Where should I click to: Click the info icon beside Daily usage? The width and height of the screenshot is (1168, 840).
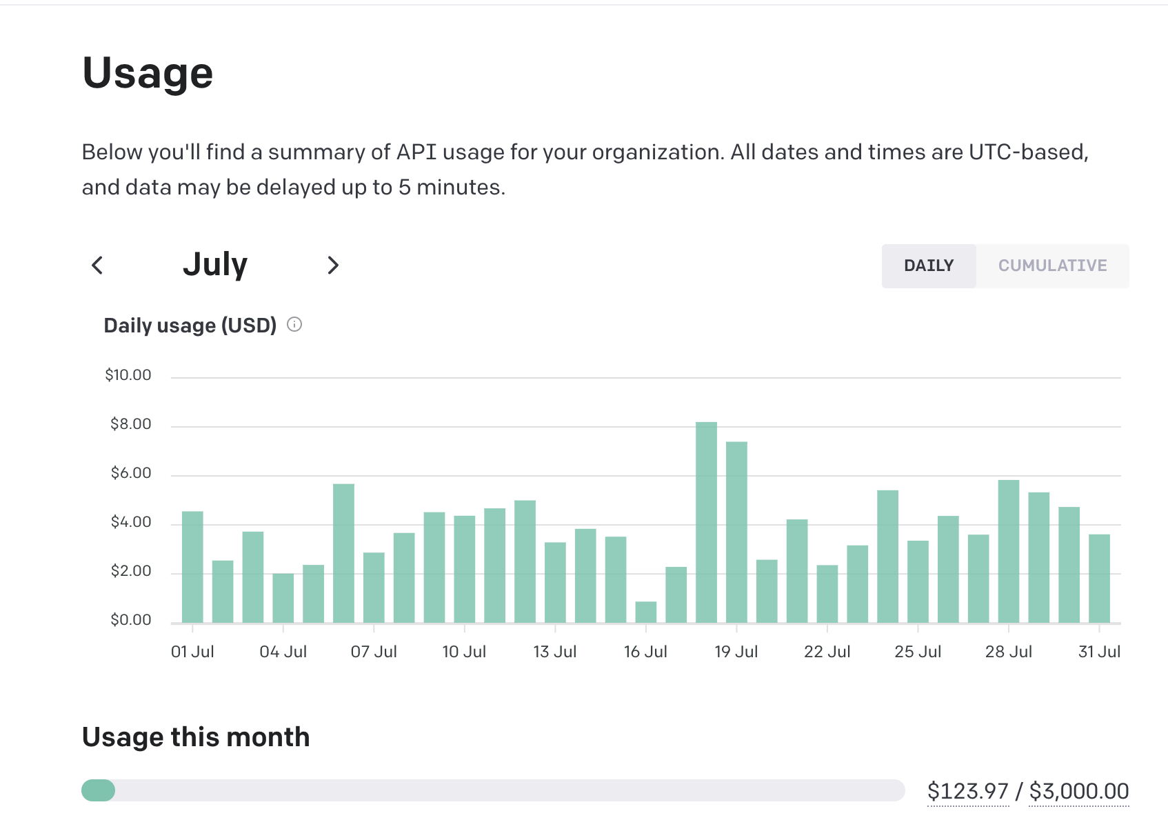[x=294, y=325]
